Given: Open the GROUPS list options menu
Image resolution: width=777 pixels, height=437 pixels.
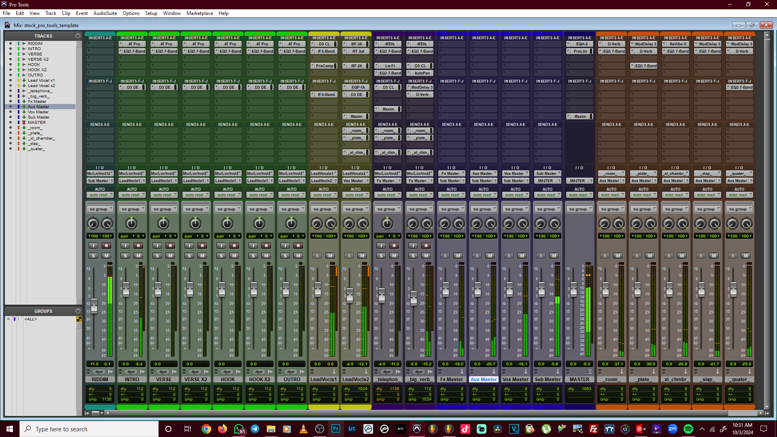Looking at the screenshot, I should (78, 311).
